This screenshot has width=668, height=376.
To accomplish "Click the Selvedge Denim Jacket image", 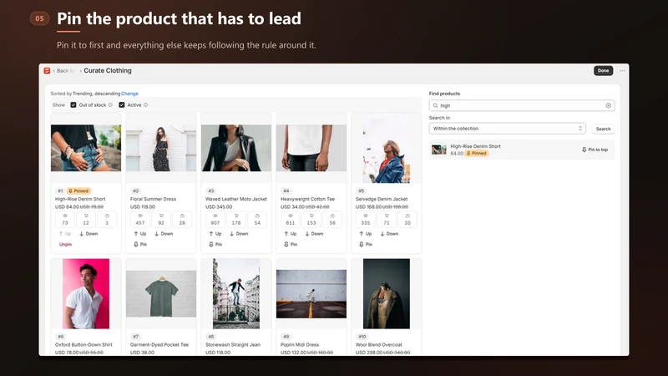I will pos(387,148).
